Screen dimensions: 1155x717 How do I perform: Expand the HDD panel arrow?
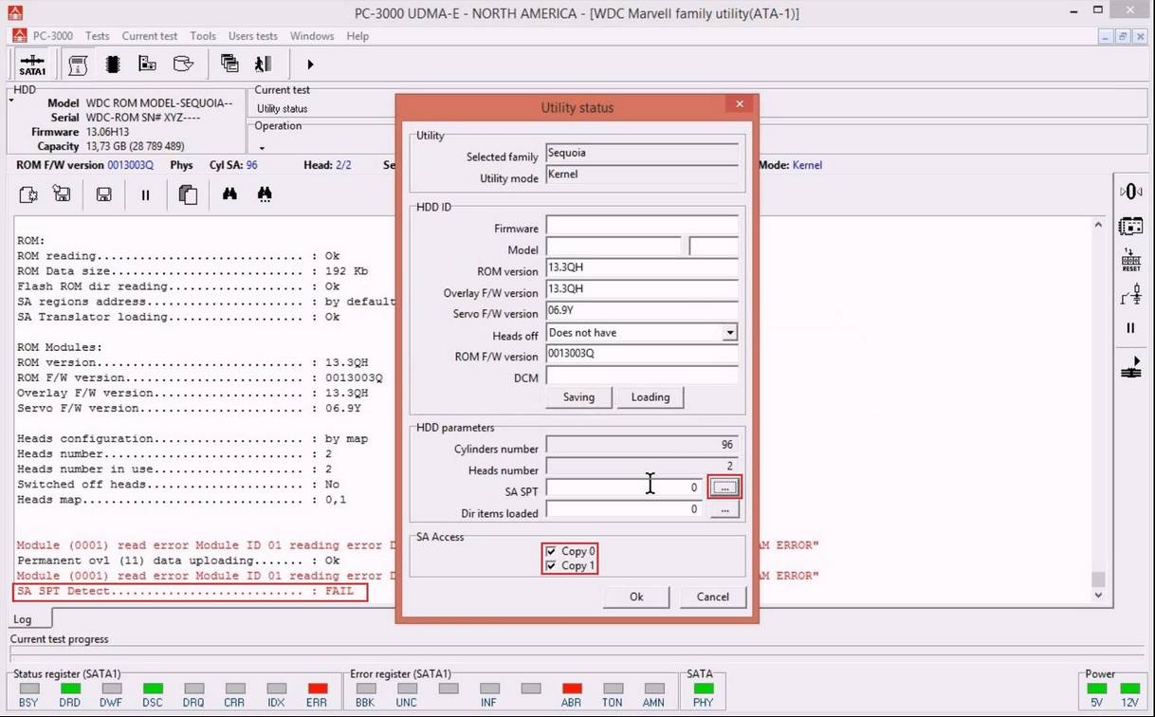click(11, 99)
